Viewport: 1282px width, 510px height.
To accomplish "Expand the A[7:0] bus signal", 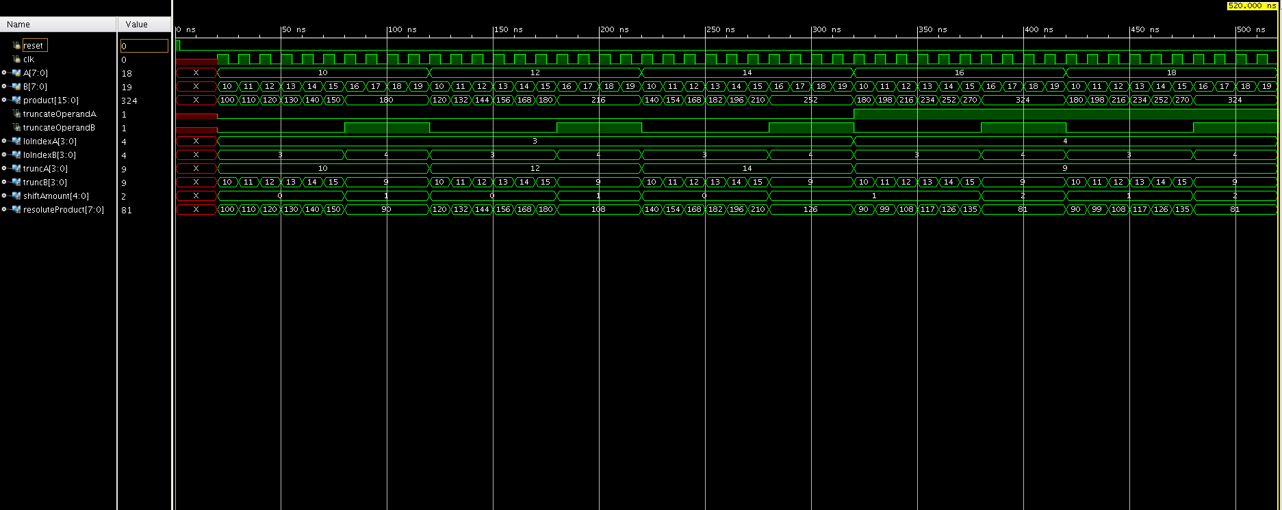I will (4, 72).
